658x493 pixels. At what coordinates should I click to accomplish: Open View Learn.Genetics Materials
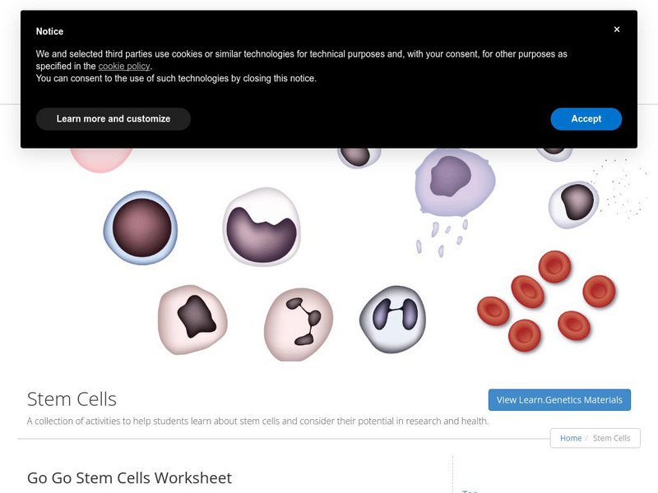(x=559, y=400)
